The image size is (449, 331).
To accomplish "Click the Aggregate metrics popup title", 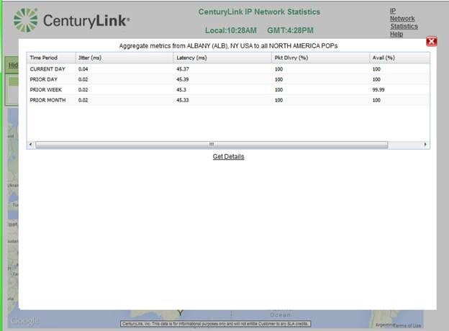I will (228, 46).
